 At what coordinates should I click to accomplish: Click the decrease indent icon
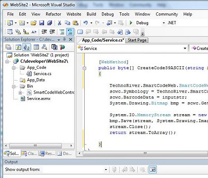(x=44, y=32)
